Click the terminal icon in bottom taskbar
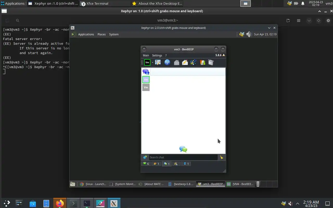The width and height of the screenshot is (333, 208). tap(87, 203)
